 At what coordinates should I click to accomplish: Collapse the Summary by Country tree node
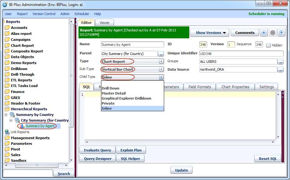(6, 115)
